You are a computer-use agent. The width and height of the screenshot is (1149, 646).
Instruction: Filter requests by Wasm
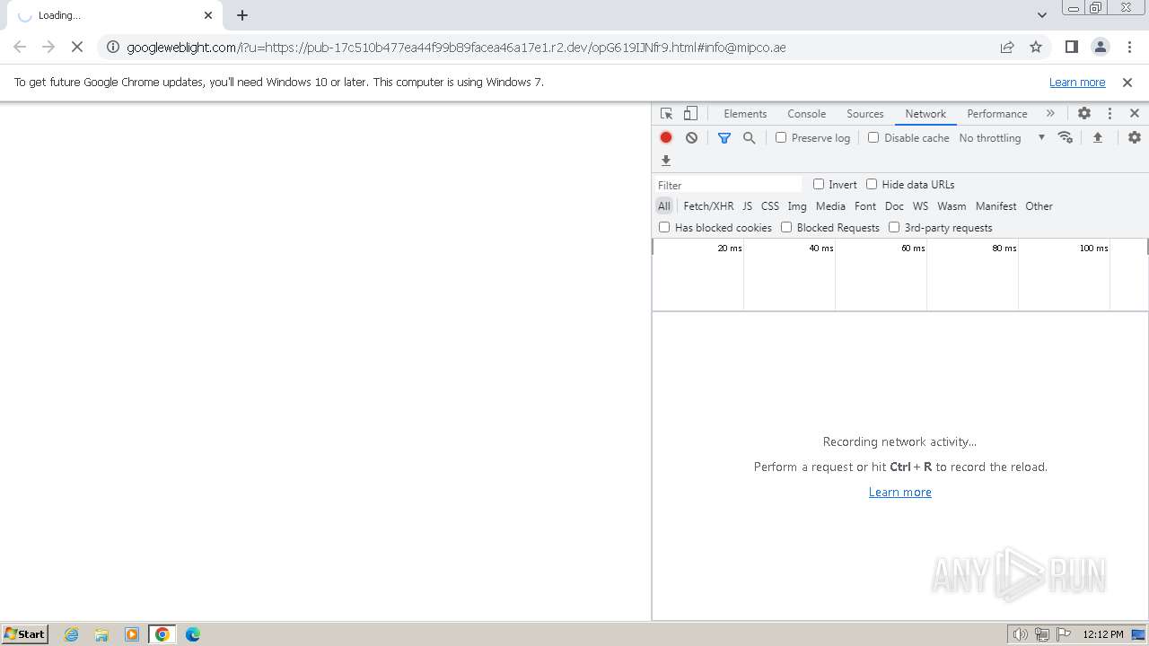pos(952,206)
